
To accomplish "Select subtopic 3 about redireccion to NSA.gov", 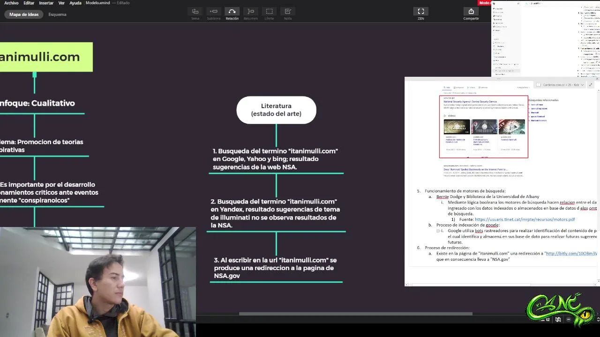I will point(276,268).
